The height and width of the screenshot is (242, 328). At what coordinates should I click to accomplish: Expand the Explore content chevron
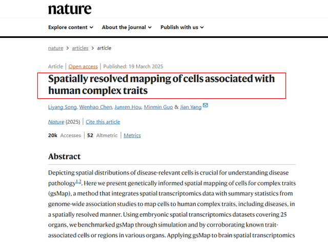coord(91,27)
